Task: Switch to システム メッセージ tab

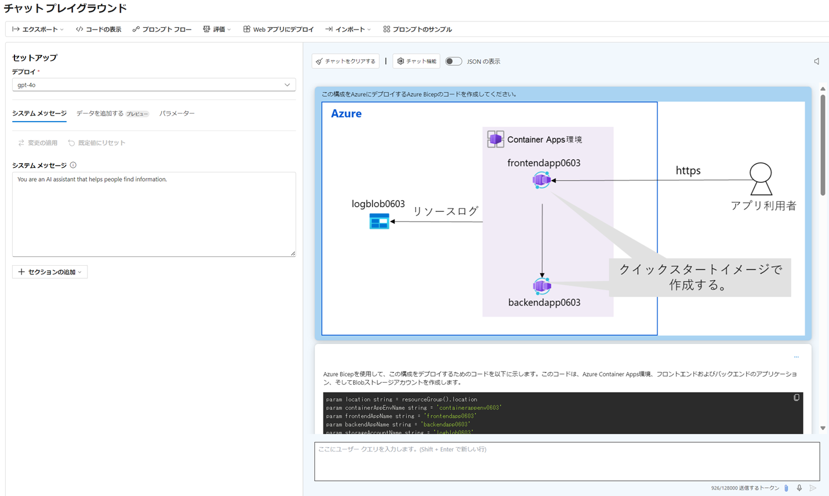Action: coord(39,113)
